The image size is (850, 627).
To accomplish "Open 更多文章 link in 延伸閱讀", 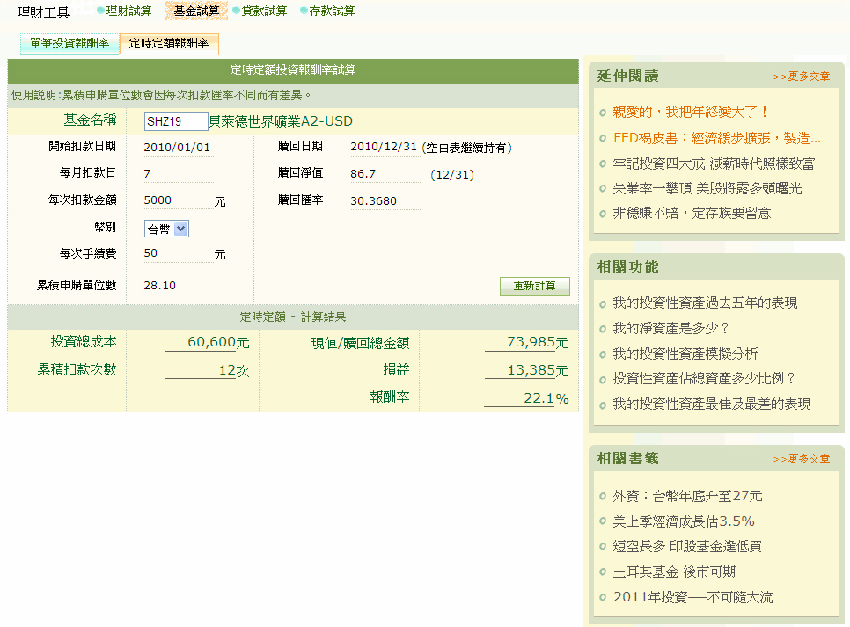I will (x=801, y=77).
